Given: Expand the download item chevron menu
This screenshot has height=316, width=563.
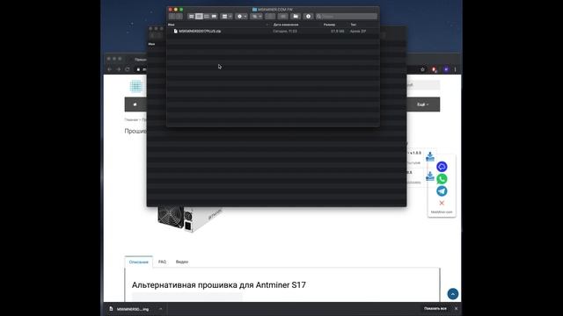Looking at the screenshot, I should pos(160,309).
